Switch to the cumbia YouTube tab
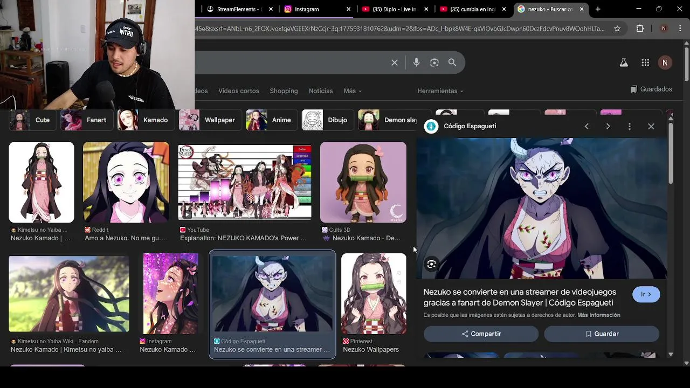The height and width of the screenshot is (388, 690). (x=474, y=9)
